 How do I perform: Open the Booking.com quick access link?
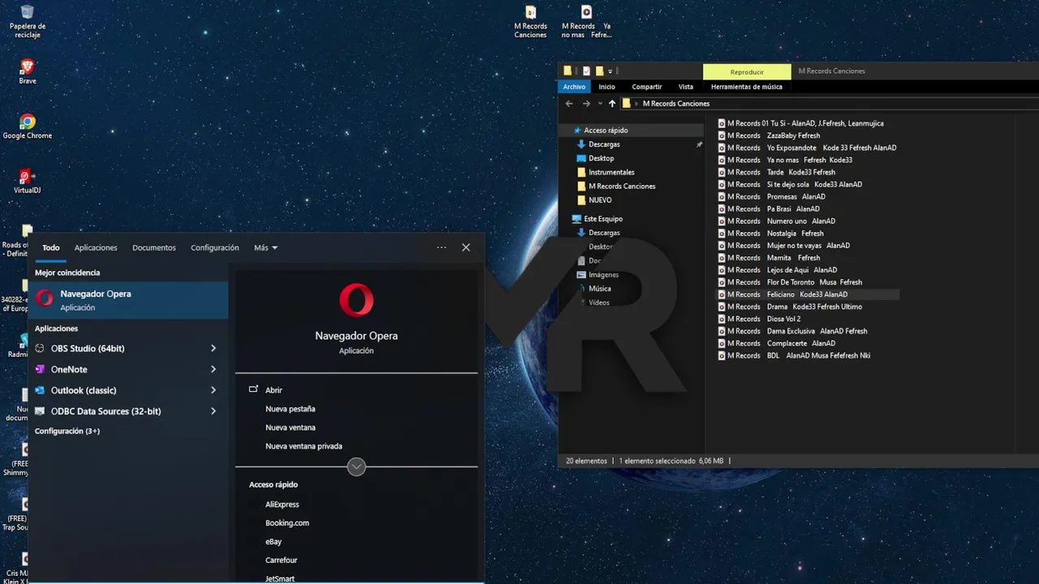point(287,523)
